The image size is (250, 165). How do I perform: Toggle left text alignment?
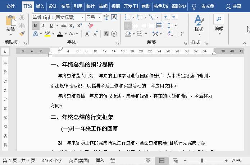click(128, 25)
